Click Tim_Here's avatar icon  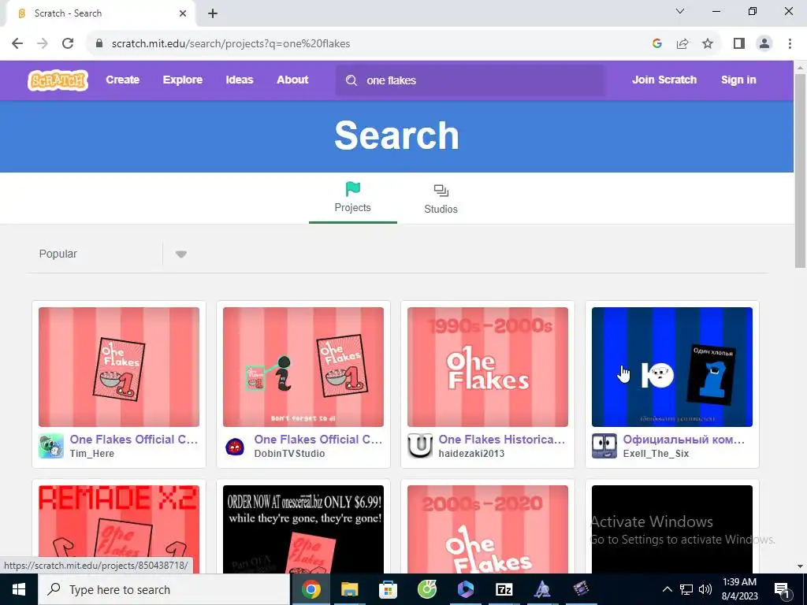tap(51, 446)
